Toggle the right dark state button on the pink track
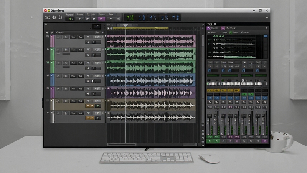The width and height of the screenshot is (307, 173). 80,37
